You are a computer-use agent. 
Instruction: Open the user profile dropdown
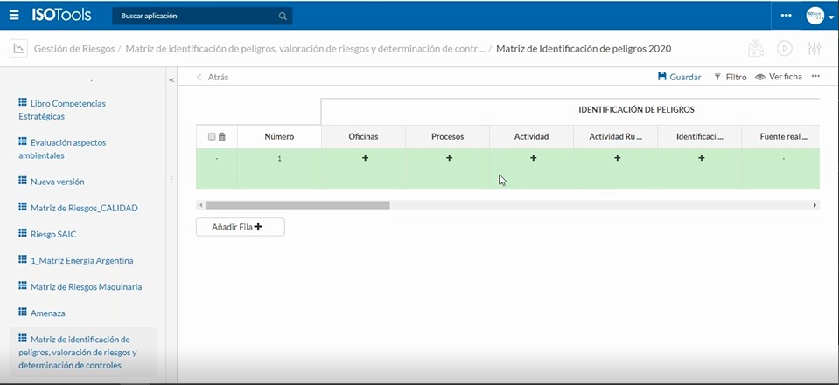[x=818, y=16]
